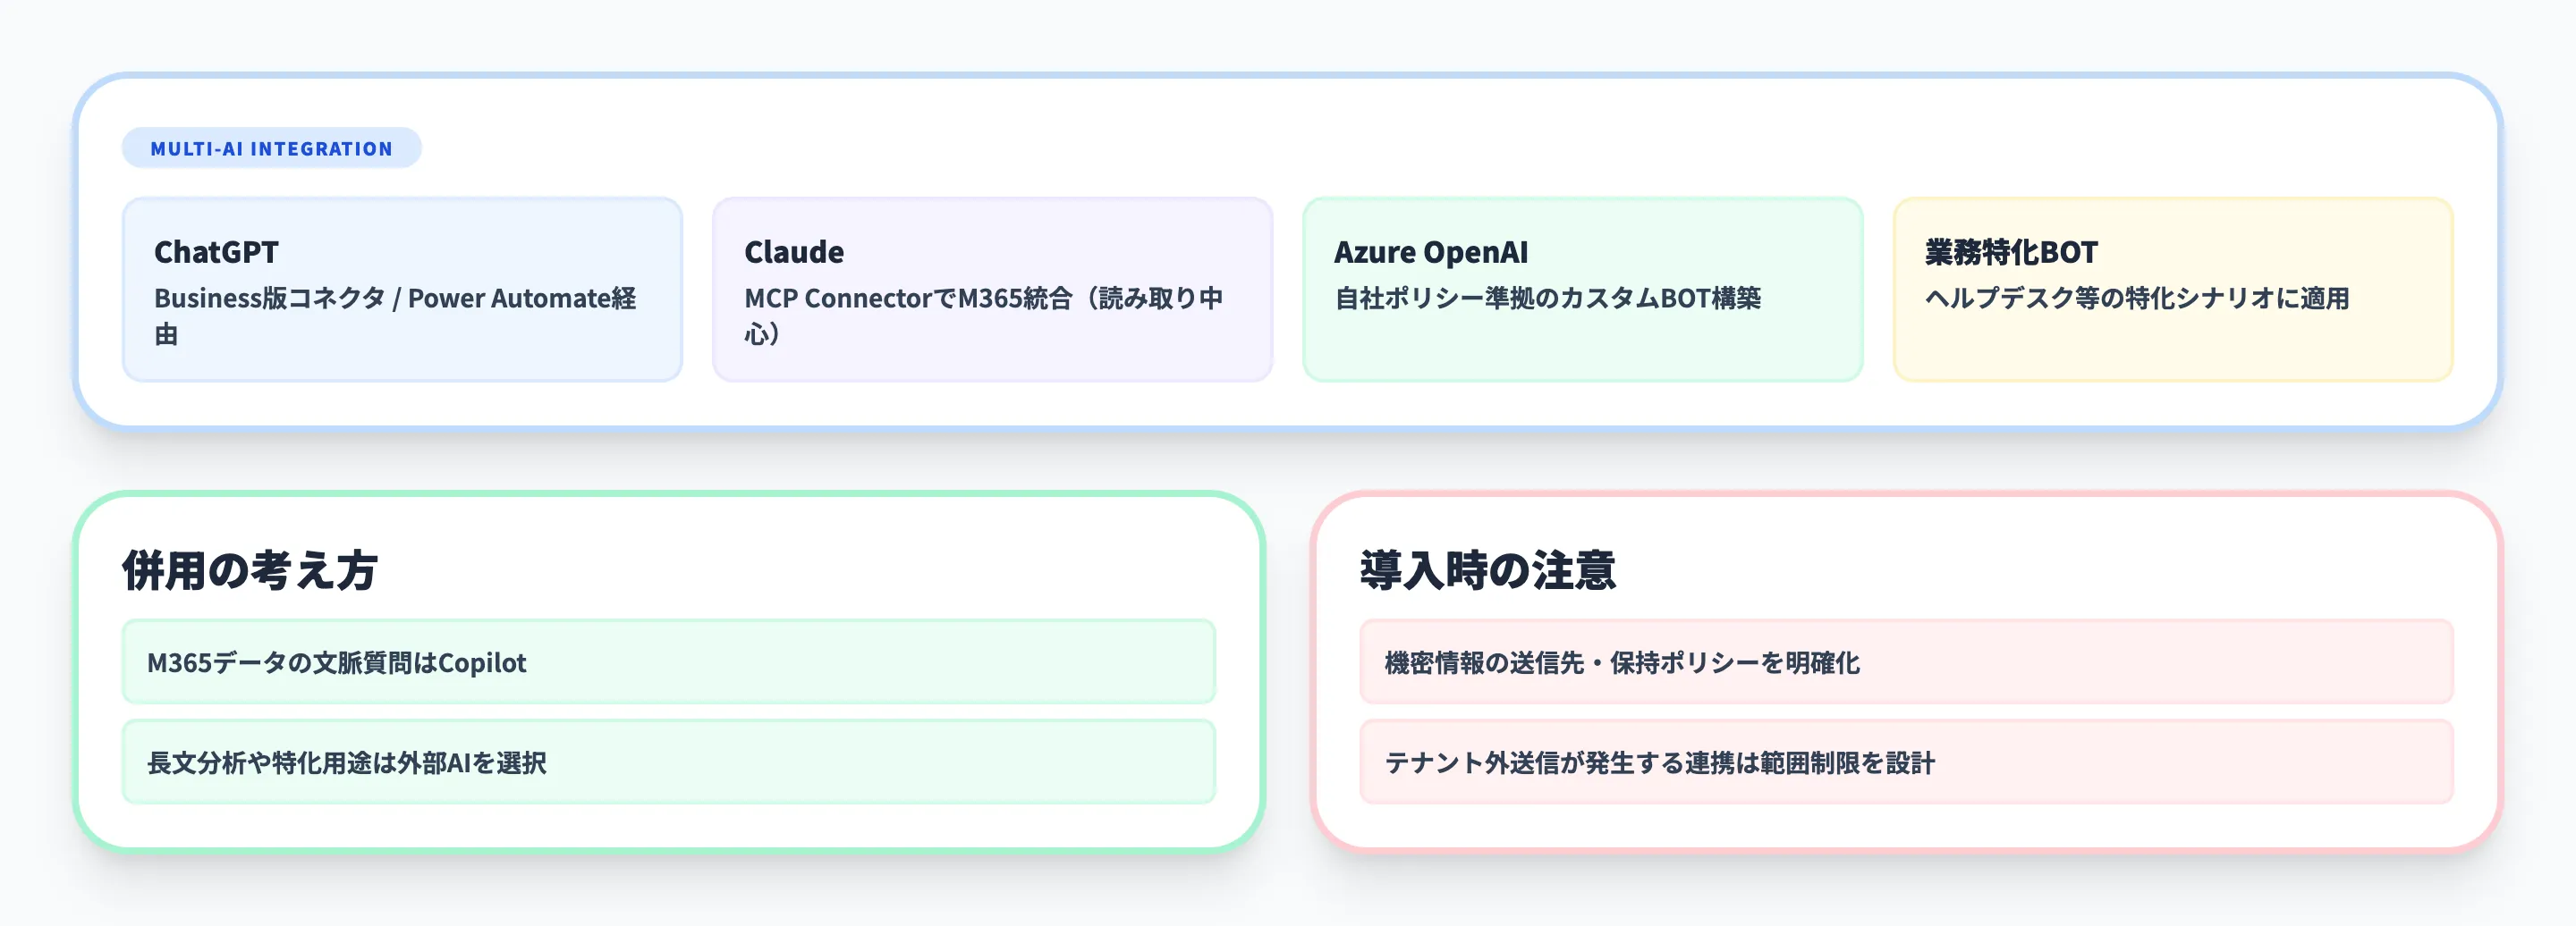This screenshot has height=926, width=2576.
Task: Click the カスタムBOT構築 text in Azure OpenAI card
Action: point(1549,298)
